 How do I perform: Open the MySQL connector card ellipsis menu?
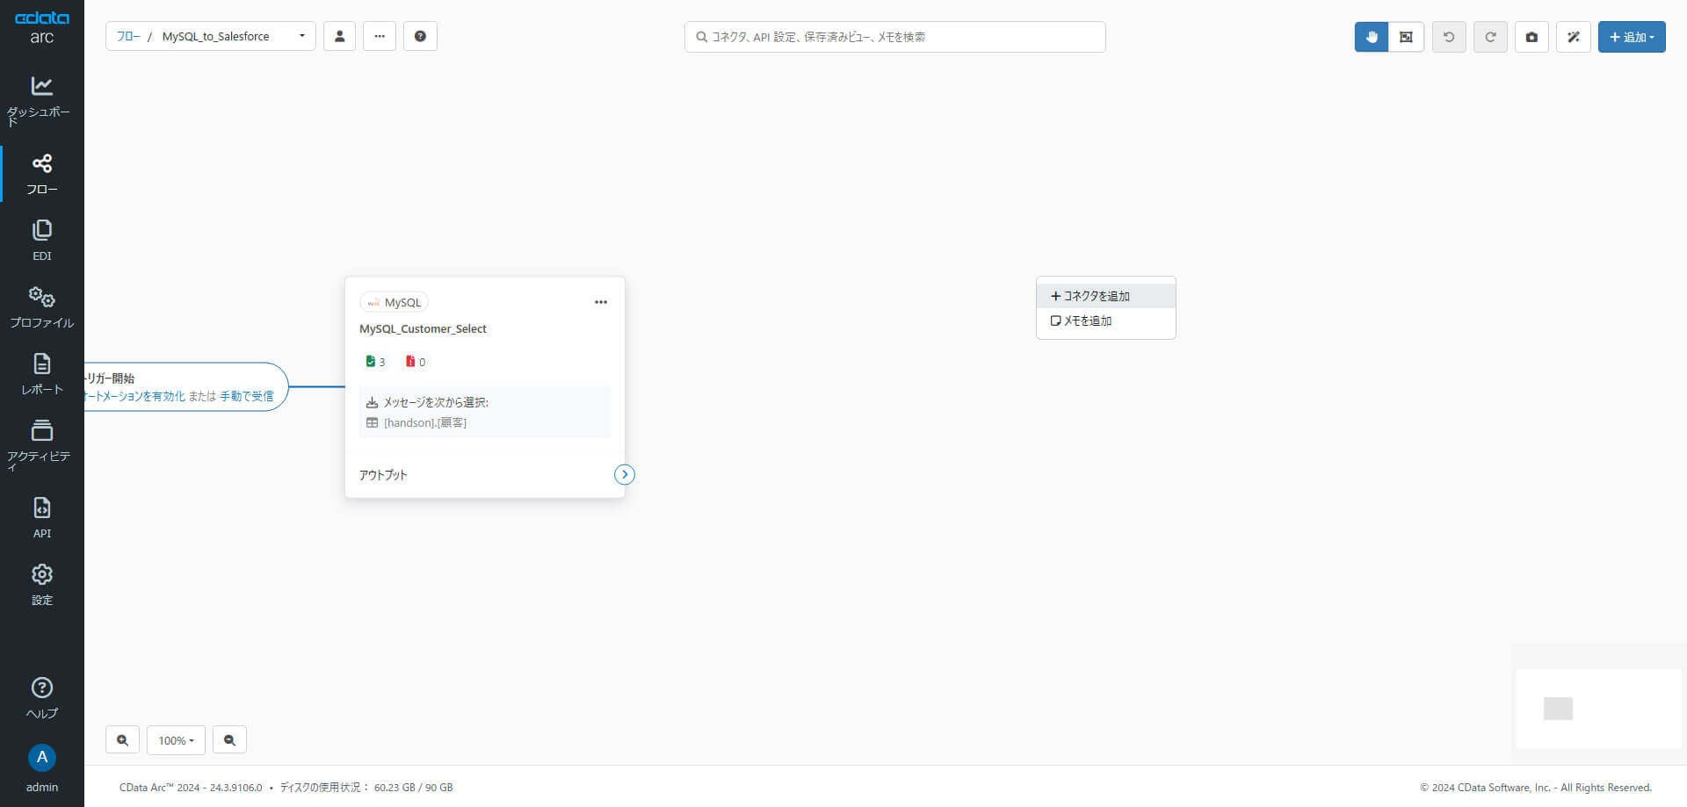(601, 302)
